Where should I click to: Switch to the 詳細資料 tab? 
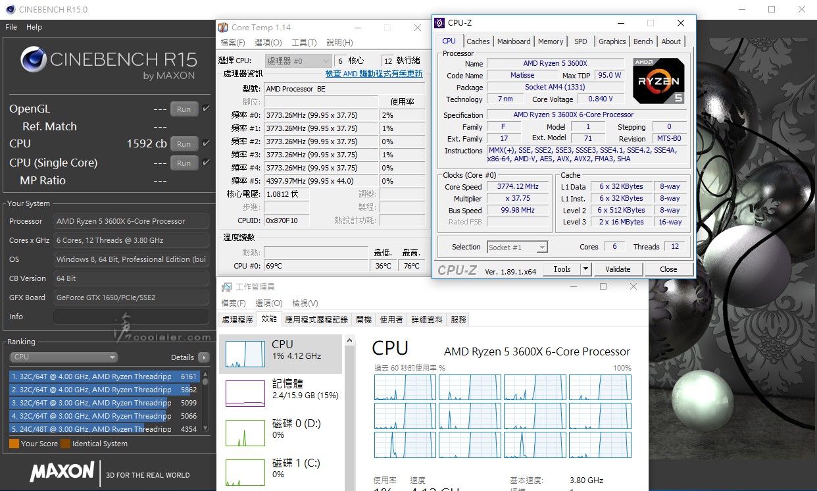[427, 320]
